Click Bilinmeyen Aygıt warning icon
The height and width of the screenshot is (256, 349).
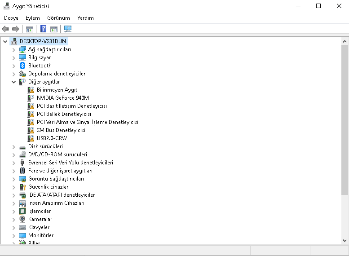coord(31,90)
